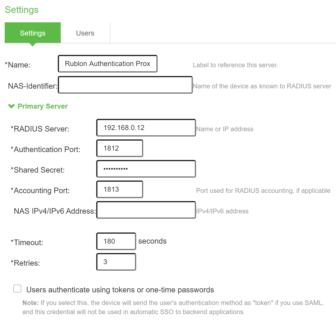
Task: Click the Timeout field label
Action: pos(27,242)
